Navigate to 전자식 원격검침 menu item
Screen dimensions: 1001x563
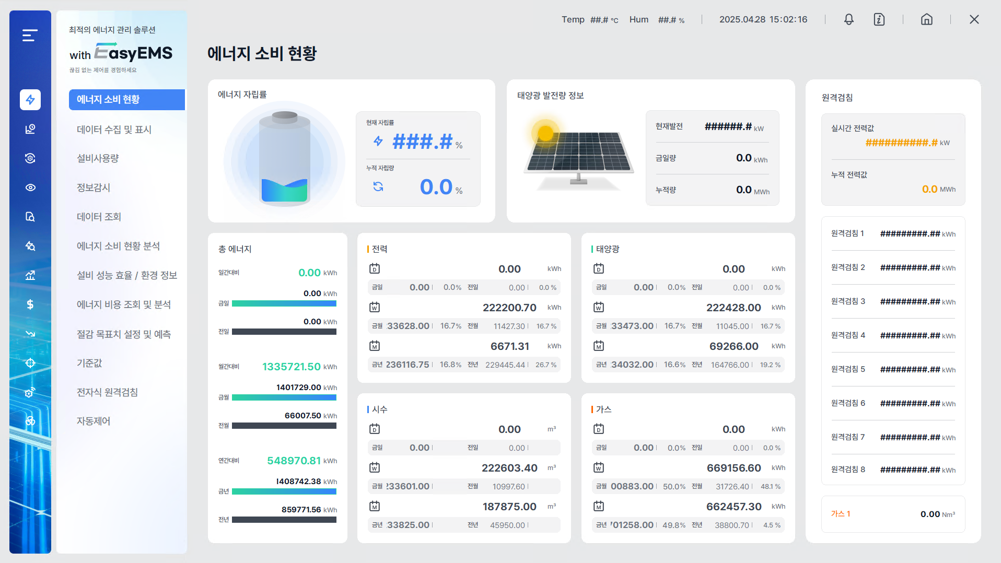coord(107,392)
